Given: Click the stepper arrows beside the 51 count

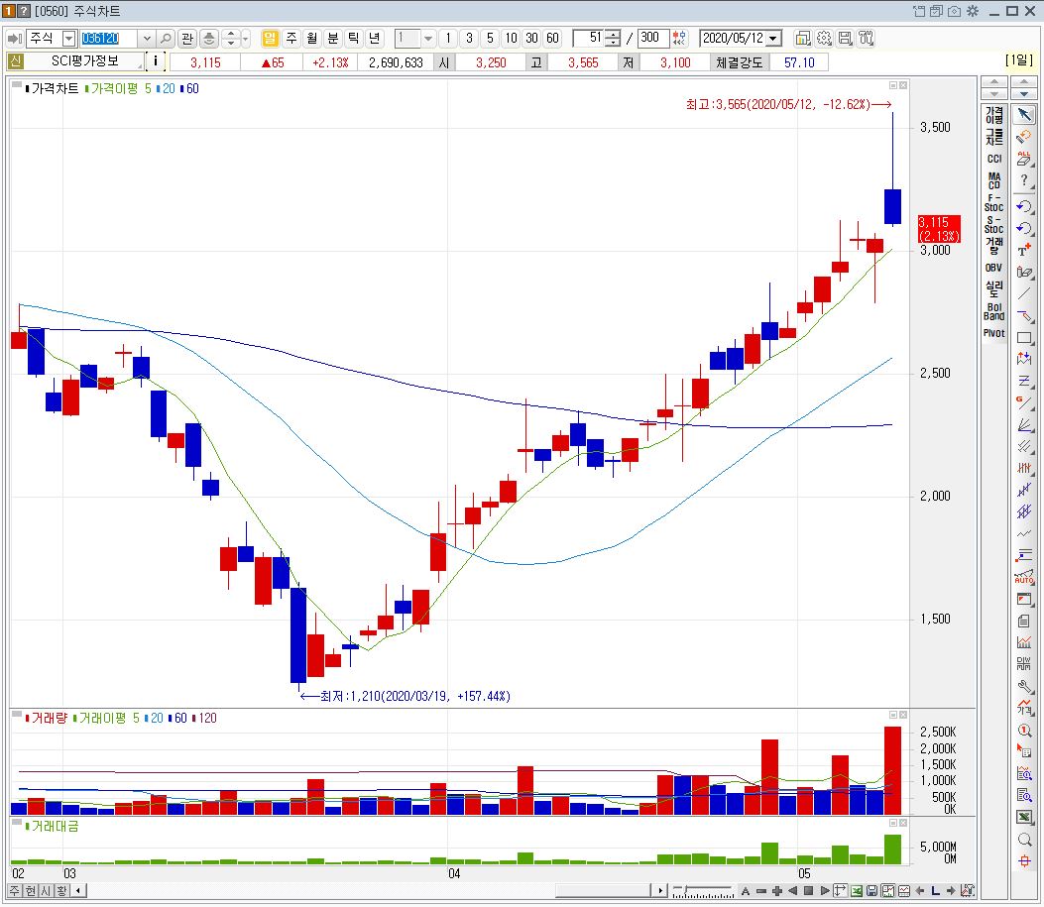Looking at the screenshot, I should (614, 39).
